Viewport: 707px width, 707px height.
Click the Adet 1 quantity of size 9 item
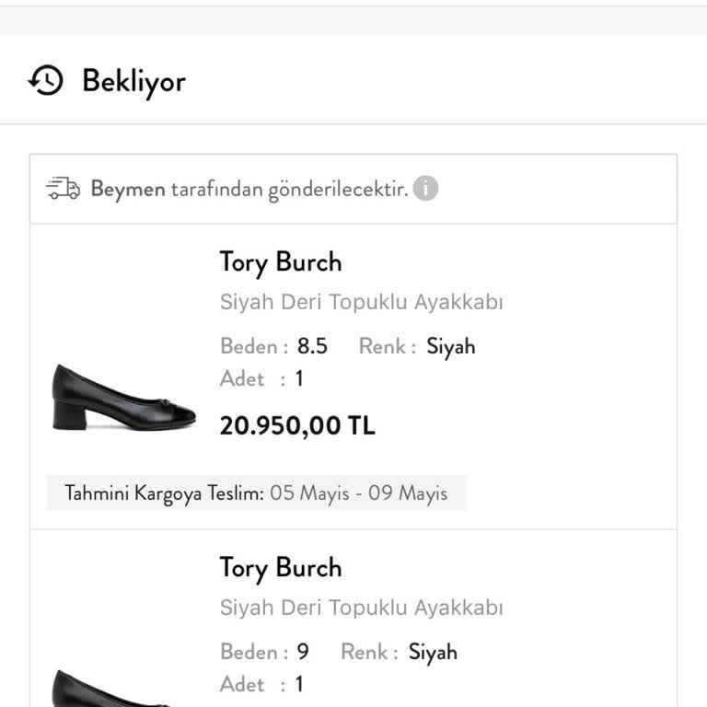[299, 684]
